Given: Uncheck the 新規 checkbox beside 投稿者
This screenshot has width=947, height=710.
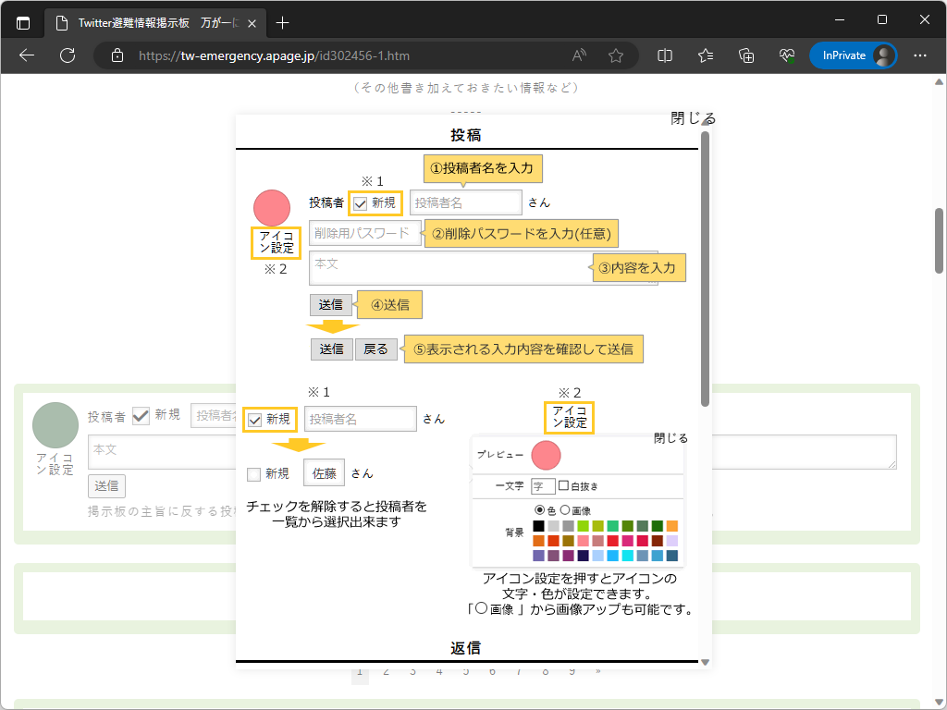Looking at the screenshot, I should [361, 202].
